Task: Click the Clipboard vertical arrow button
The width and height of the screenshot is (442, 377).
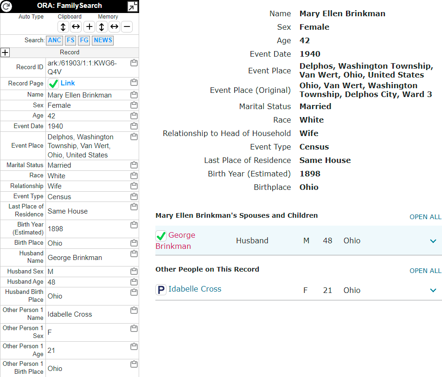Action: pos(102,27)
